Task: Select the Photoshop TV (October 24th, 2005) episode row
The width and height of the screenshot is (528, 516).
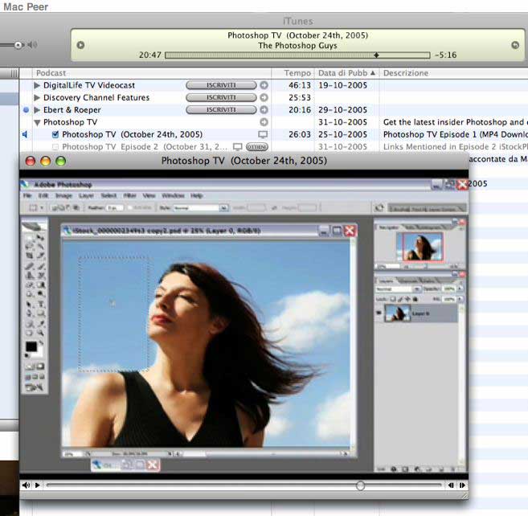Action: click(273, 134)
